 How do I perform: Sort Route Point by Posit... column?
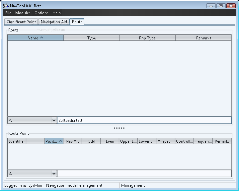[54, 141]
